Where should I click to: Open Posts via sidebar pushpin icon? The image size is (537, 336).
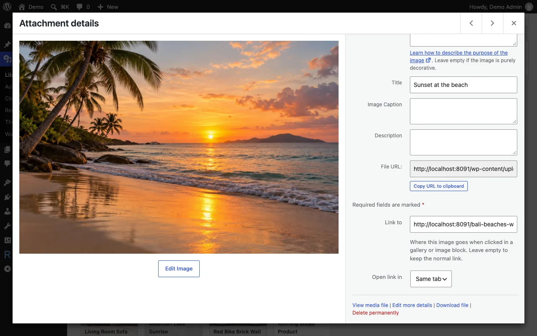[7, 44]
